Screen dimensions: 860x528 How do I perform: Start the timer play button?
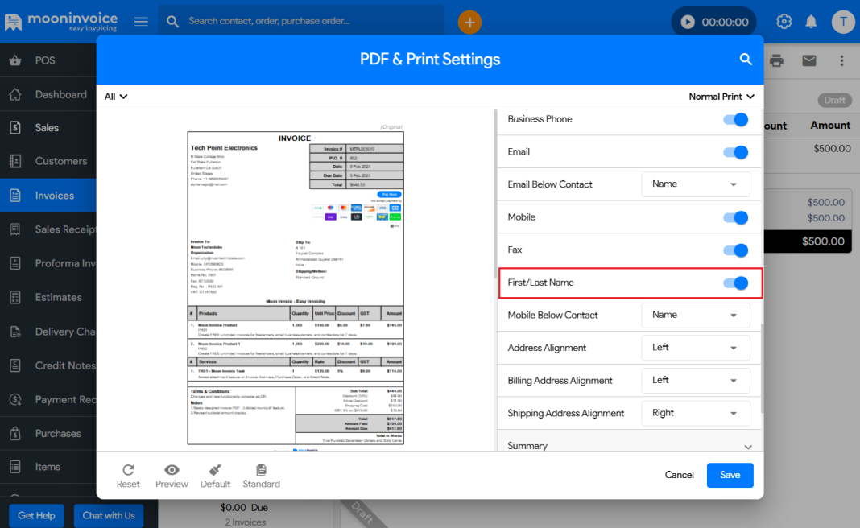(x=687, y=22)
